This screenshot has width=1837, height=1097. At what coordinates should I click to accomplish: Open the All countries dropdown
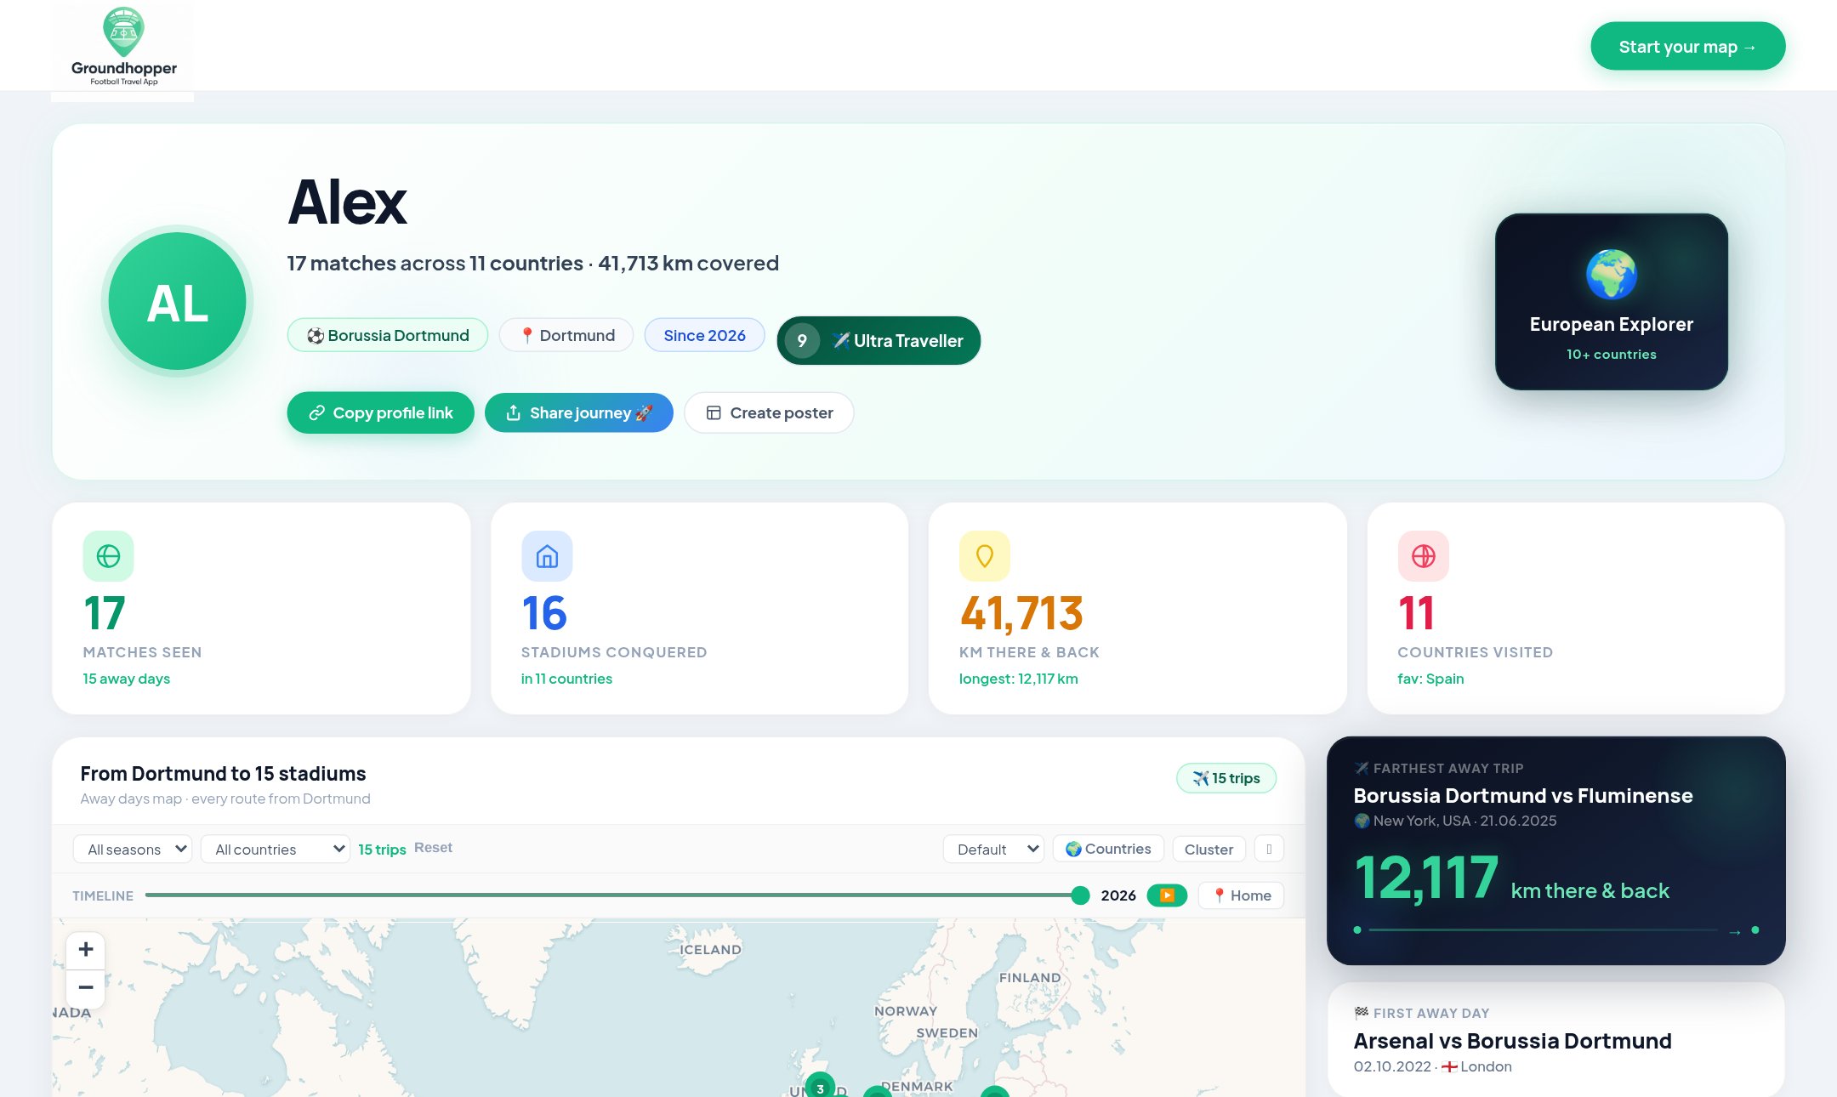[x=276, y=849]
